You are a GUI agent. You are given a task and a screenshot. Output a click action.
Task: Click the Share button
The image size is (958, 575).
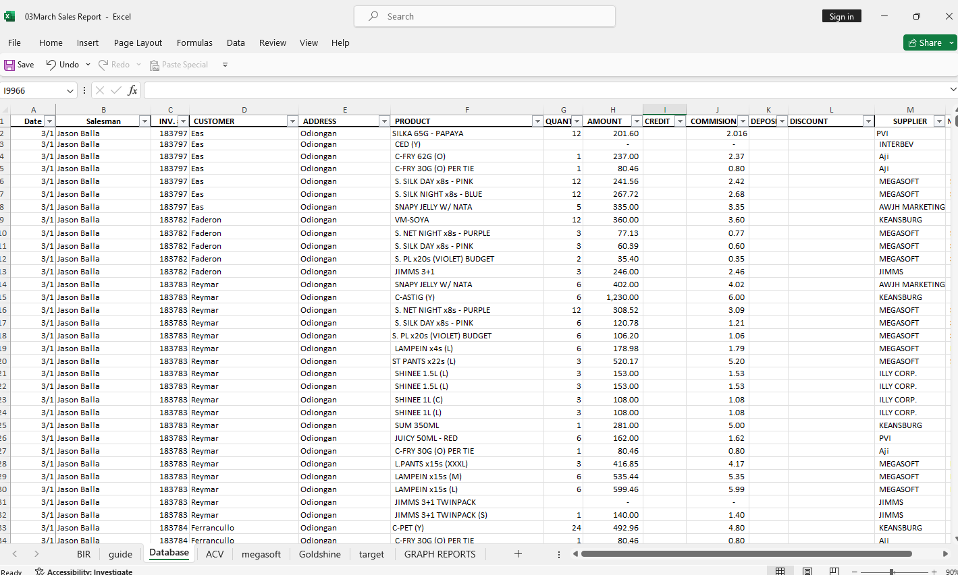click(x=925, y=42)
